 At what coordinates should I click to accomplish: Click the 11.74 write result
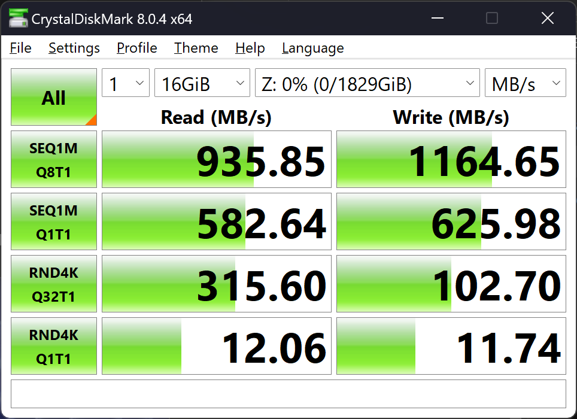pyautogui.click(x=451, y=346)
